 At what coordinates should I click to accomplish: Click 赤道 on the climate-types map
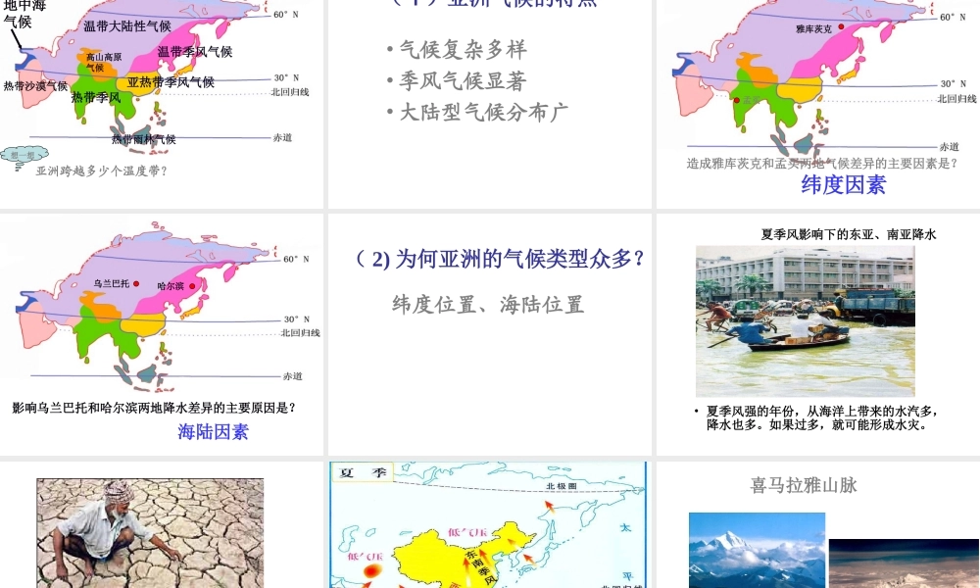tap(282, 137)
